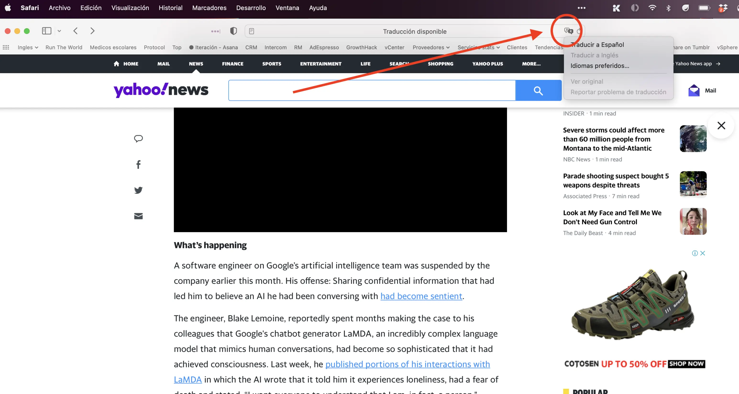Open the GrowthHack bookmark
Screen dimensions: 739x394
coord(362,47)
